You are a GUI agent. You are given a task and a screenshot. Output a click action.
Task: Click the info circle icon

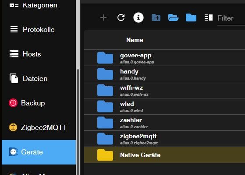138,17
